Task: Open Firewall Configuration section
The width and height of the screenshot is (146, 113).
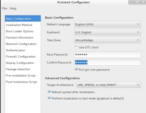Action: point(23,57)
